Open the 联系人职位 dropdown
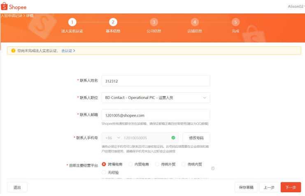Screen dimensions: 305x196 156,98
